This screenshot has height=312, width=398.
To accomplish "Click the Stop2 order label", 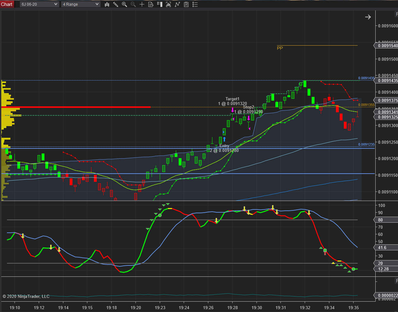I will [x=249, y=107].
